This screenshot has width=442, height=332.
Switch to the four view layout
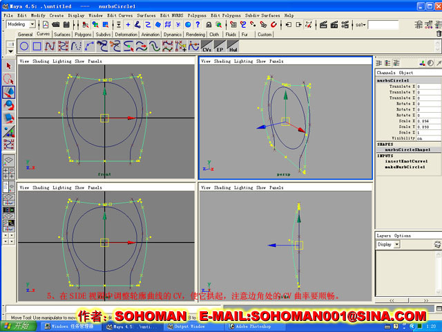pyautogui.click(x=8, y=174)
